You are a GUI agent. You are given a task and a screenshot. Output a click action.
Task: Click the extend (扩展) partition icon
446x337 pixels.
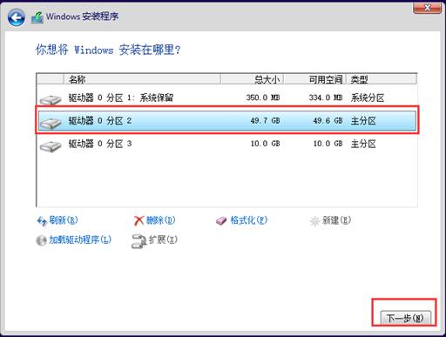point(139,241)
